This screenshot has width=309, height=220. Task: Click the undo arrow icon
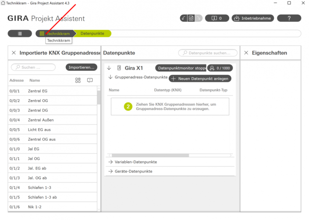click(x=184, y=18)
